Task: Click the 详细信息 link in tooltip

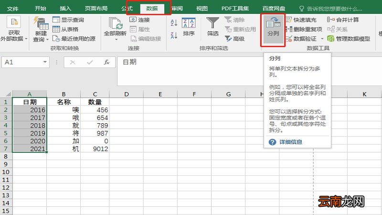Action: pyautogui.click(x=291, y=142)
